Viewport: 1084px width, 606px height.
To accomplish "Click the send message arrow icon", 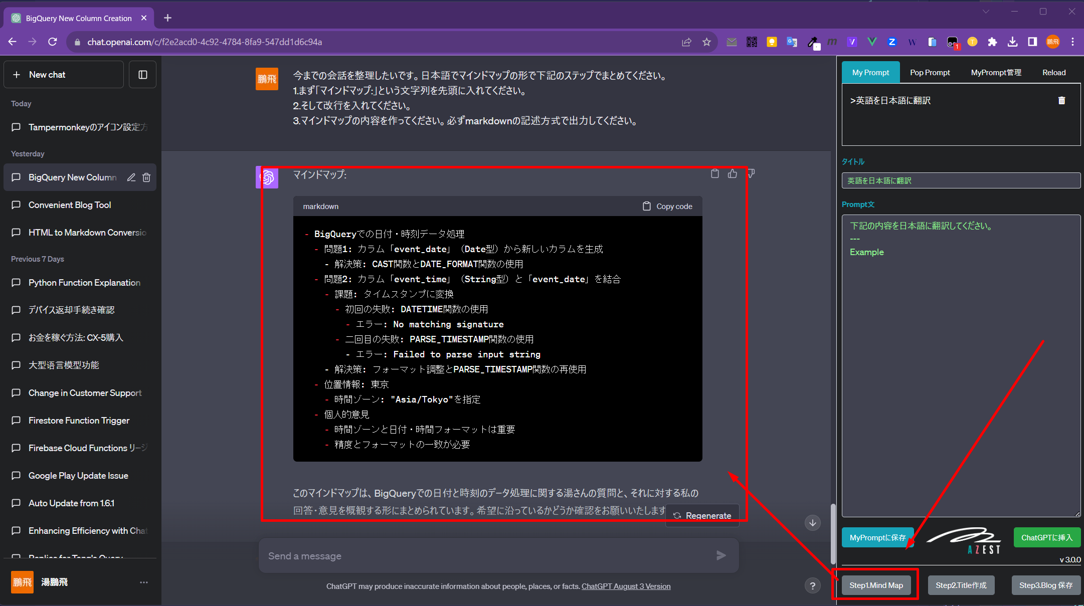I will 721,555.
